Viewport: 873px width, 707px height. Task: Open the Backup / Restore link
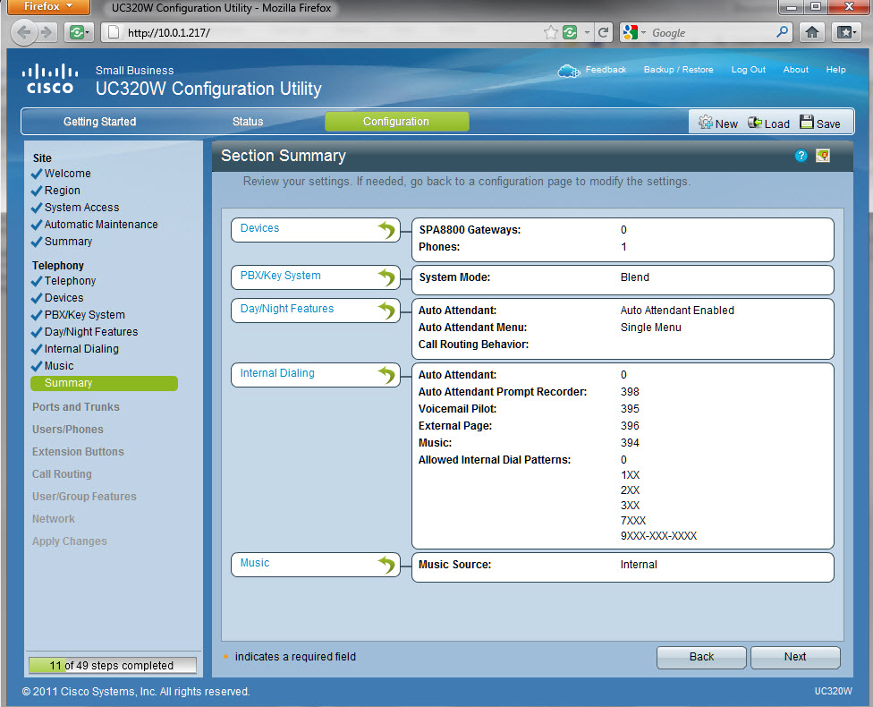pyautogui.click(x=678, y=70)
